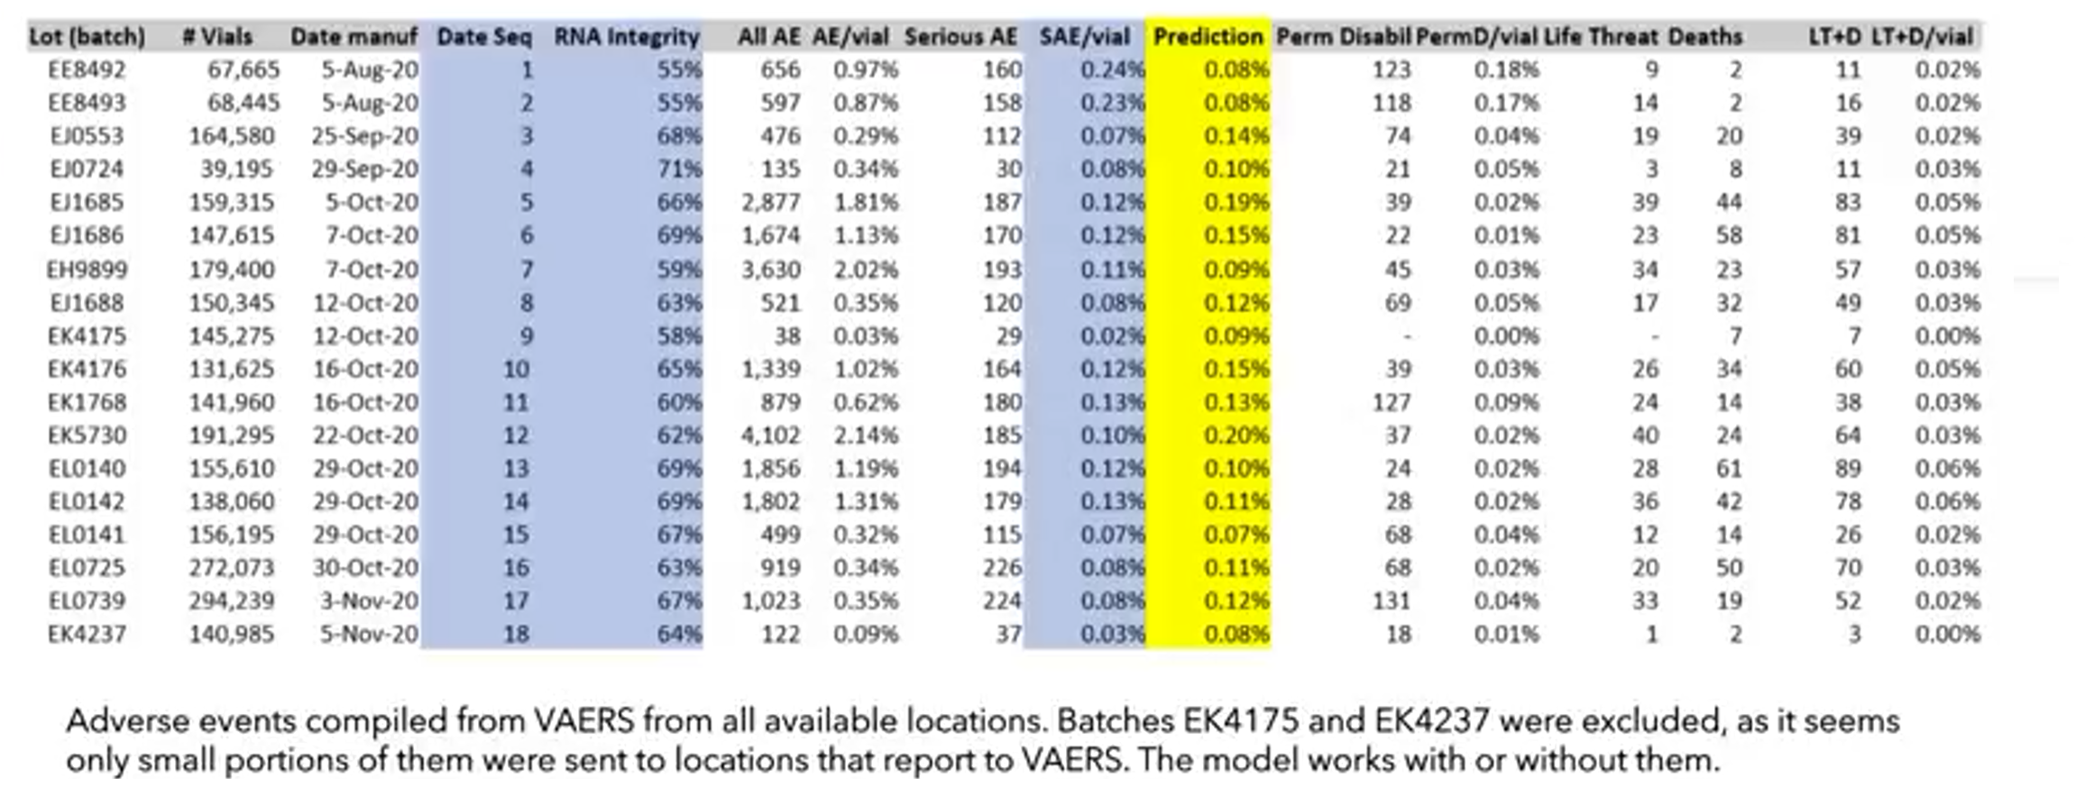Select lot cell EK4237

click(87, 634)
